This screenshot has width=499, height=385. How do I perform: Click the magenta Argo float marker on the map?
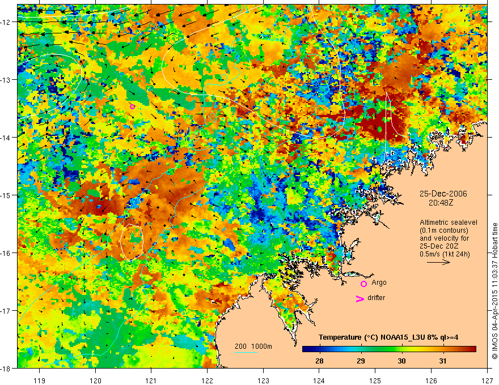pyautogui.click(x=132, y=107)
